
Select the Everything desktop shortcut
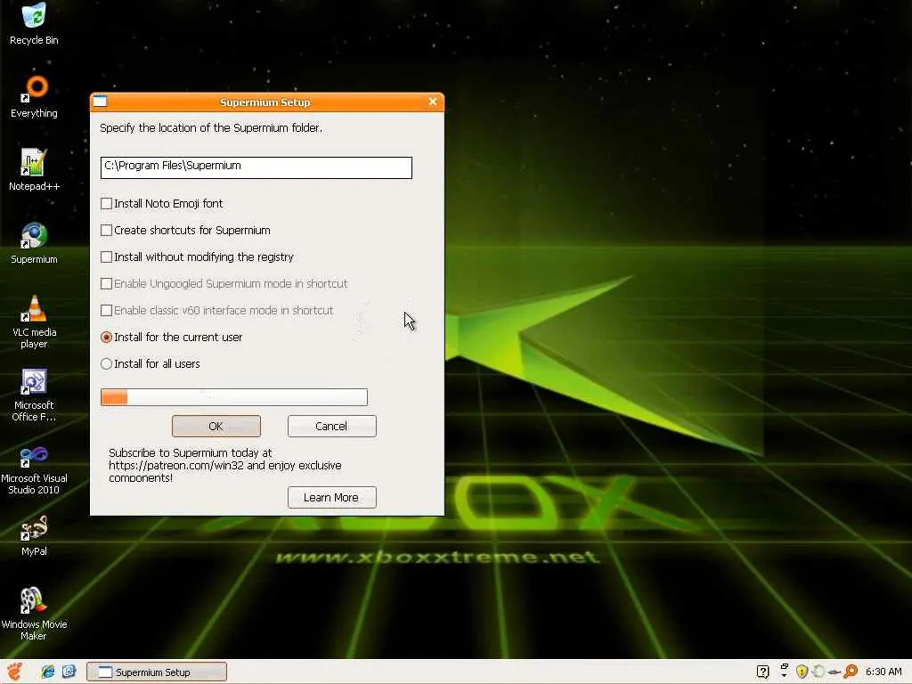click(35, 96)
